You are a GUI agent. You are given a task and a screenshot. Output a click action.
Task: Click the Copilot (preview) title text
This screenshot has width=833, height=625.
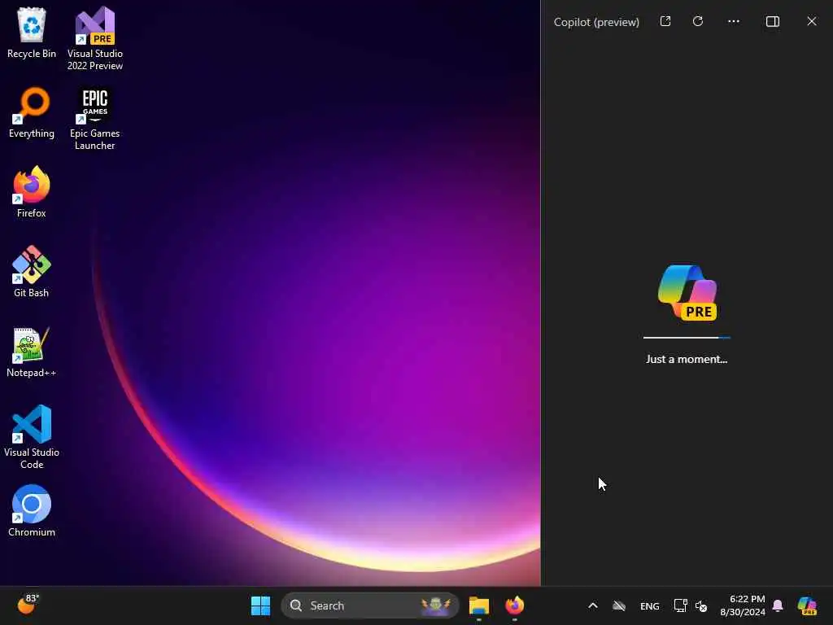(596, 22)
